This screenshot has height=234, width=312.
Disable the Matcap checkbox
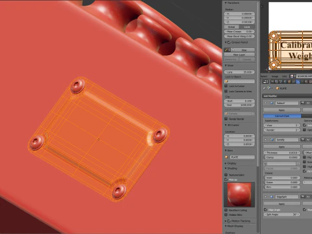[x=226, y=179]
